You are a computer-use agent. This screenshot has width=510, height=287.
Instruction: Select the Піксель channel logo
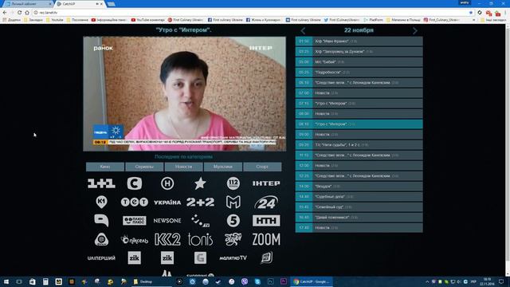pyautogui.click(x=135, y=240)
